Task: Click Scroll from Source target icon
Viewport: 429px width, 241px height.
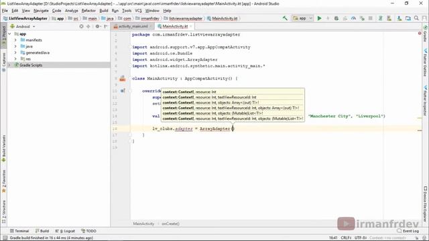Action: [81, 27]
